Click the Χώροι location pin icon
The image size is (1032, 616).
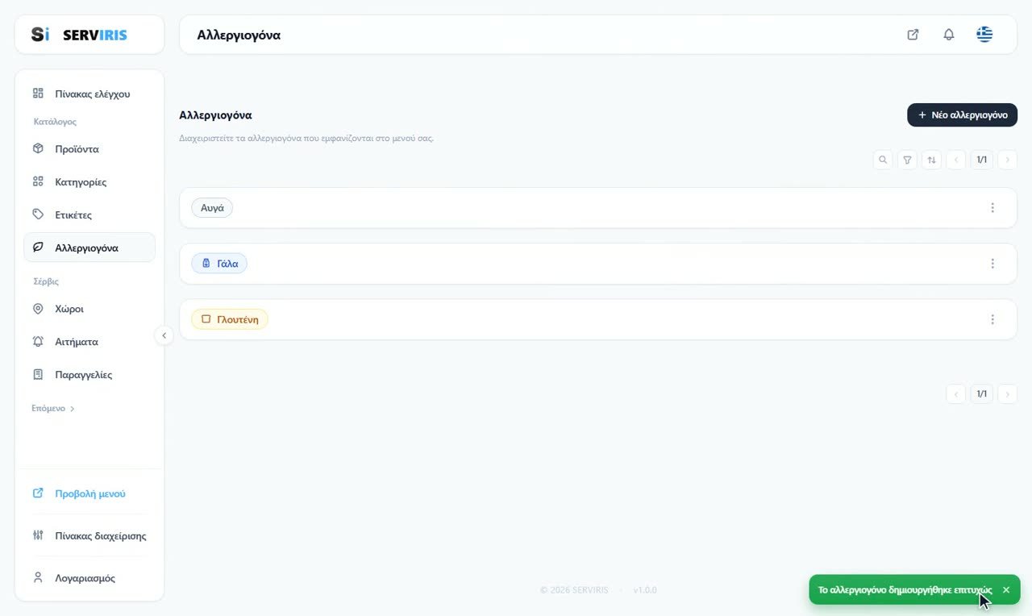pos(38,309)
